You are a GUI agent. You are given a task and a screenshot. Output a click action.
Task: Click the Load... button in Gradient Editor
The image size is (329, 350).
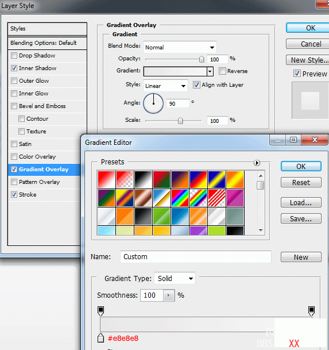(x=301, y=202)
